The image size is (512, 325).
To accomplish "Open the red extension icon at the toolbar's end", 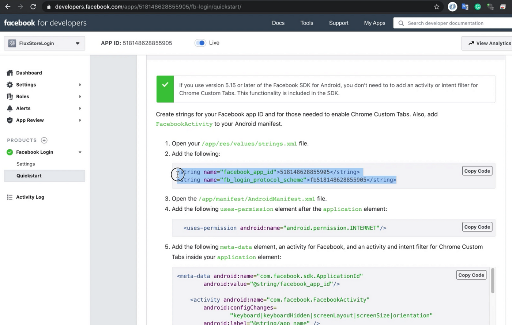I will [503, 7].
